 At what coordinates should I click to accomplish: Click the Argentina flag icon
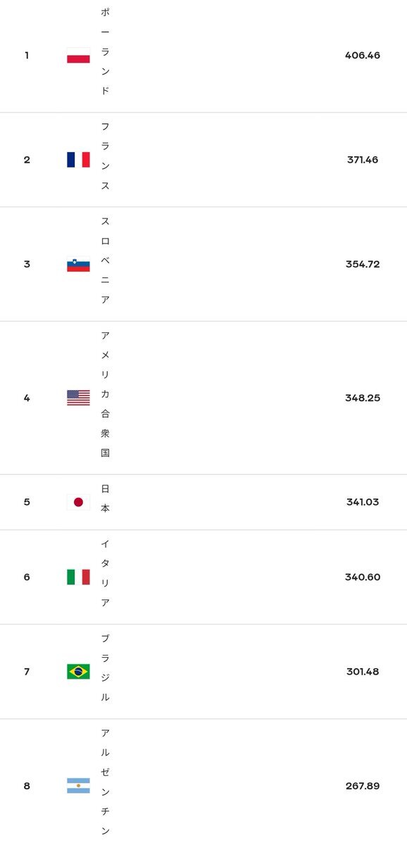[x=78, y=786]
